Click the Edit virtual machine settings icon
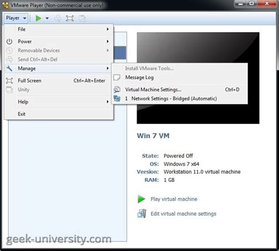The image size is (279, 251). point(142,213)
